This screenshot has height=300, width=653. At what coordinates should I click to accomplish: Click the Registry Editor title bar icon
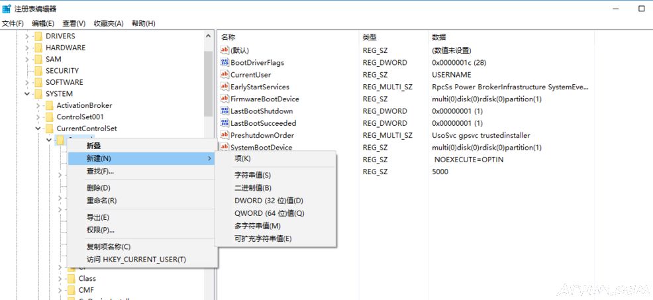7,9
